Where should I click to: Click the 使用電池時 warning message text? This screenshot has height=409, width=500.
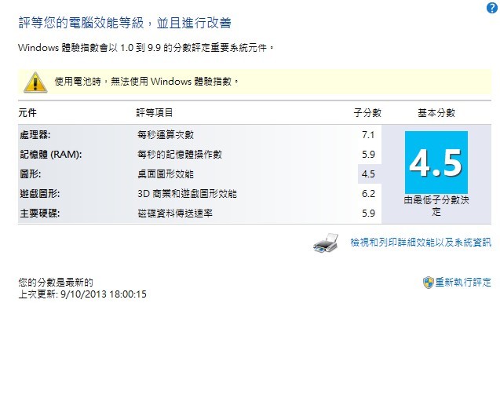(x=146, y=82)
